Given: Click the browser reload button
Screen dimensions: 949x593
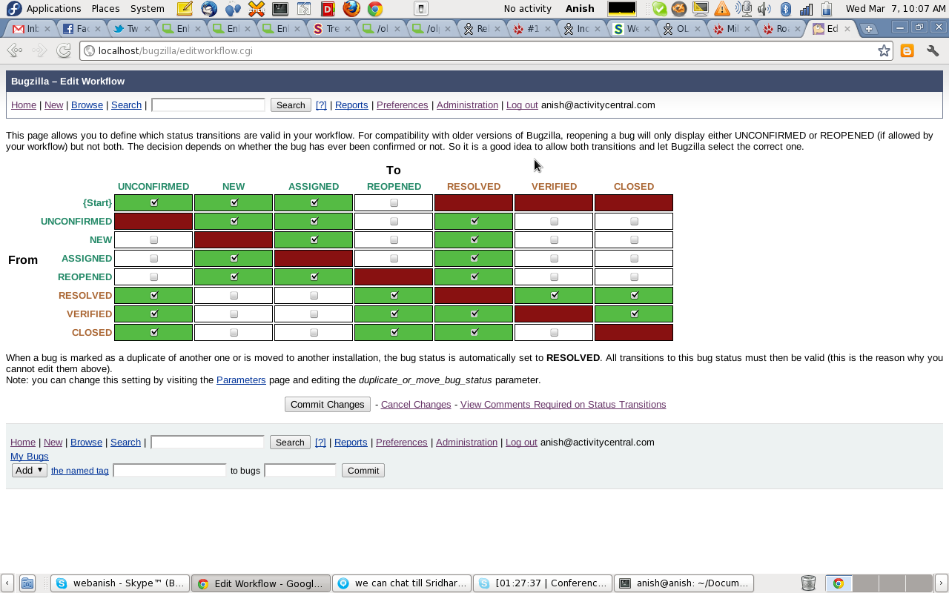Looking at the screenshot, I should [x=64, y=51].
